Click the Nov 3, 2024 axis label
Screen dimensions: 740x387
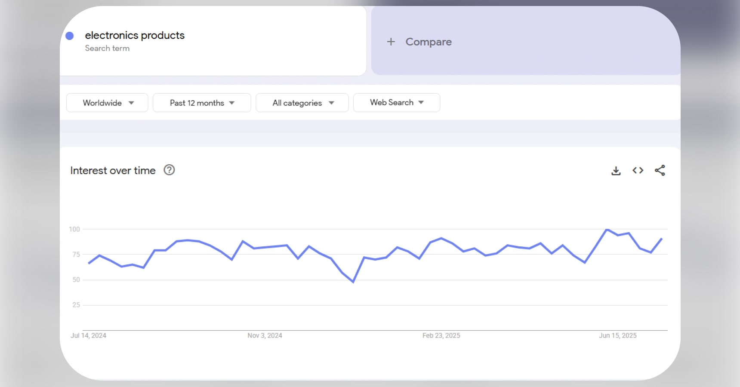click(x=265, y=335)
